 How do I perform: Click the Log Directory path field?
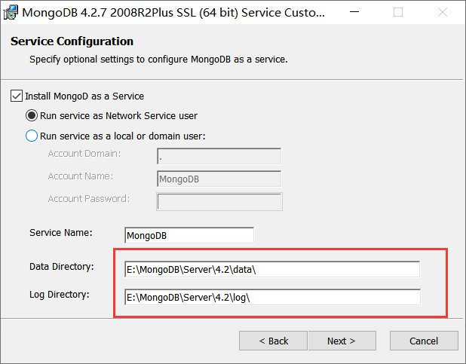272,297
